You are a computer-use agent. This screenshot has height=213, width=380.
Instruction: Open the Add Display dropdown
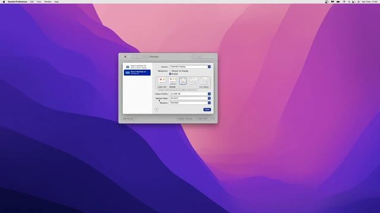129,119
